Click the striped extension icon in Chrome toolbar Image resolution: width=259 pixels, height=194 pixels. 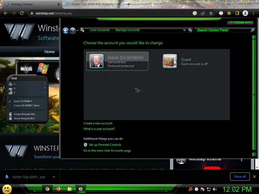(x=221, y=13)
